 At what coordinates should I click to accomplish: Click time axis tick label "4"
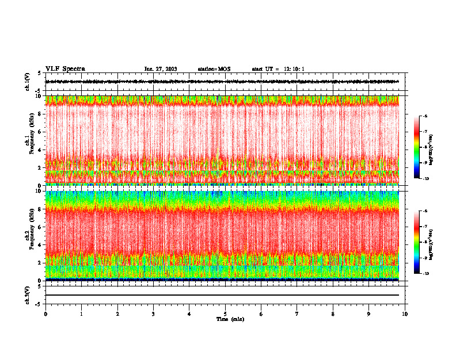189,314
